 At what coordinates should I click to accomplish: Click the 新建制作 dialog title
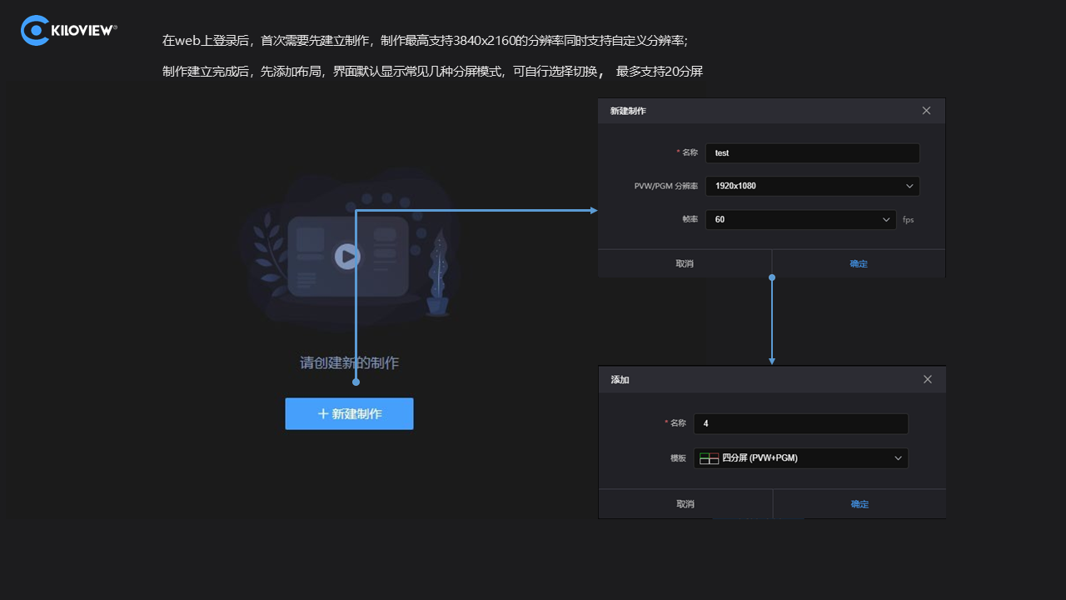(628, 111)
